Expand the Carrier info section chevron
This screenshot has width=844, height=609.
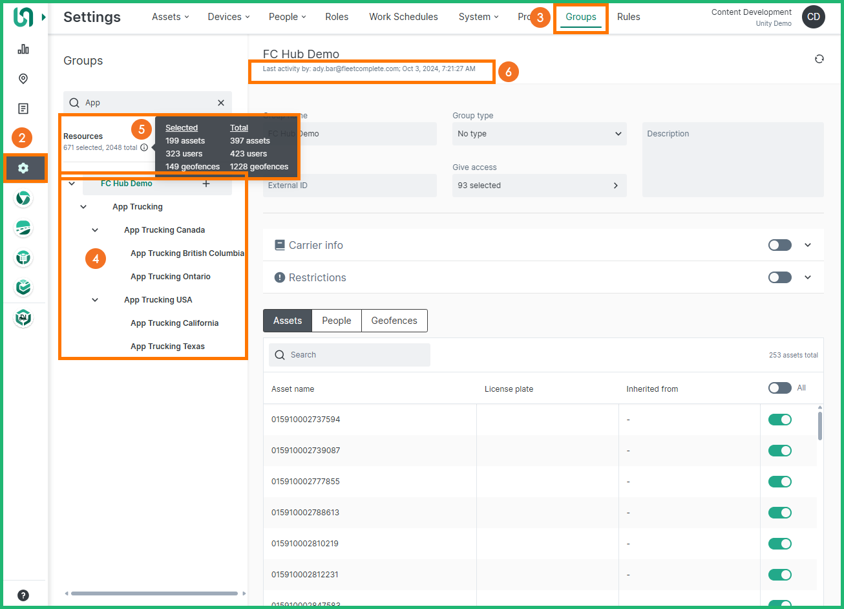[x=808, y=245]
